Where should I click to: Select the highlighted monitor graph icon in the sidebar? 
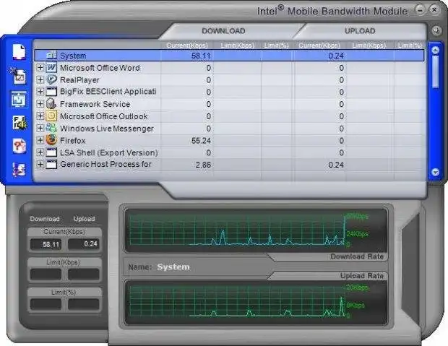[19, 100]
